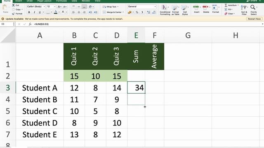The width and height of the screenshot is (264, 148).
Task: Click Merge & Center button
Action: (112, 12)
